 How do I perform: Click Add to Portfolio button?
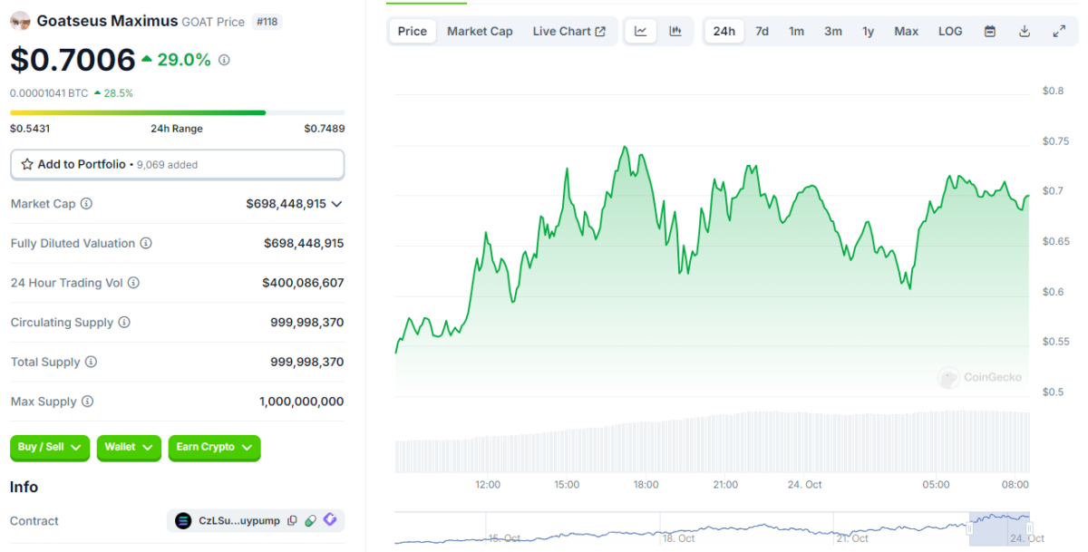pyautogui.click(x=177, y=164)
